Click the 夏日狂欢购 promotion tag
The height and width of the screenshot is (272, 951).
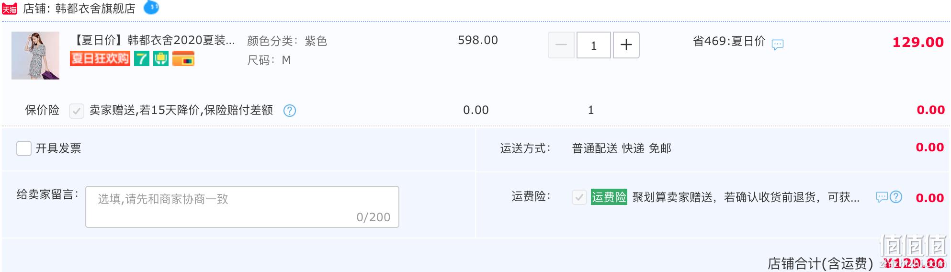coord(100,58)
